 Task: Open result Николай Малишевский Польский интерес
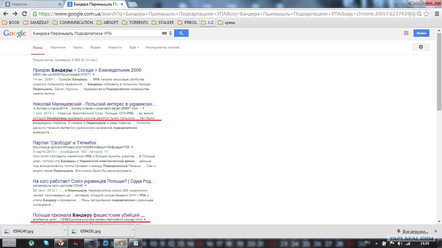[x=95, y=104]
